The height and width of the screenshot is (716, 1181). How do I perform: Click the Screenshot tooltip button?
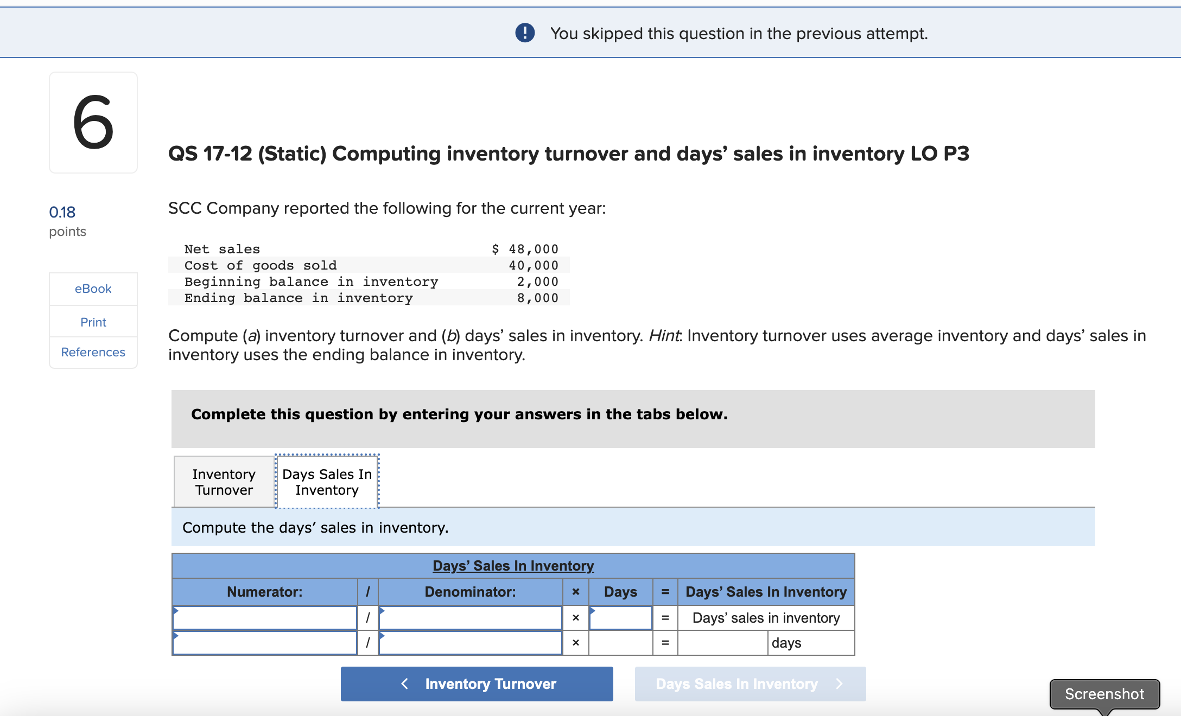click(1104, 694)
